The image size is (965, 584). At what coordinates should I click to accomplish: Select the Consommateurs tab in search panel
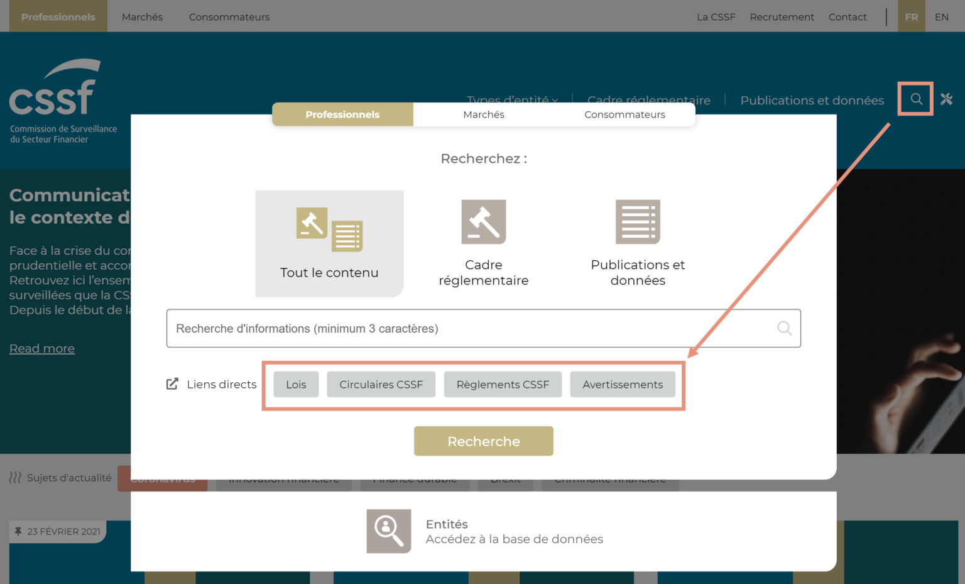point(624,114)
